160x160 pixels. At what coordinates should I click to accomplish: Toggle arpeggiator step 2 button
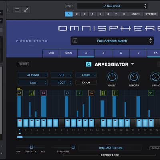(26, 123)
